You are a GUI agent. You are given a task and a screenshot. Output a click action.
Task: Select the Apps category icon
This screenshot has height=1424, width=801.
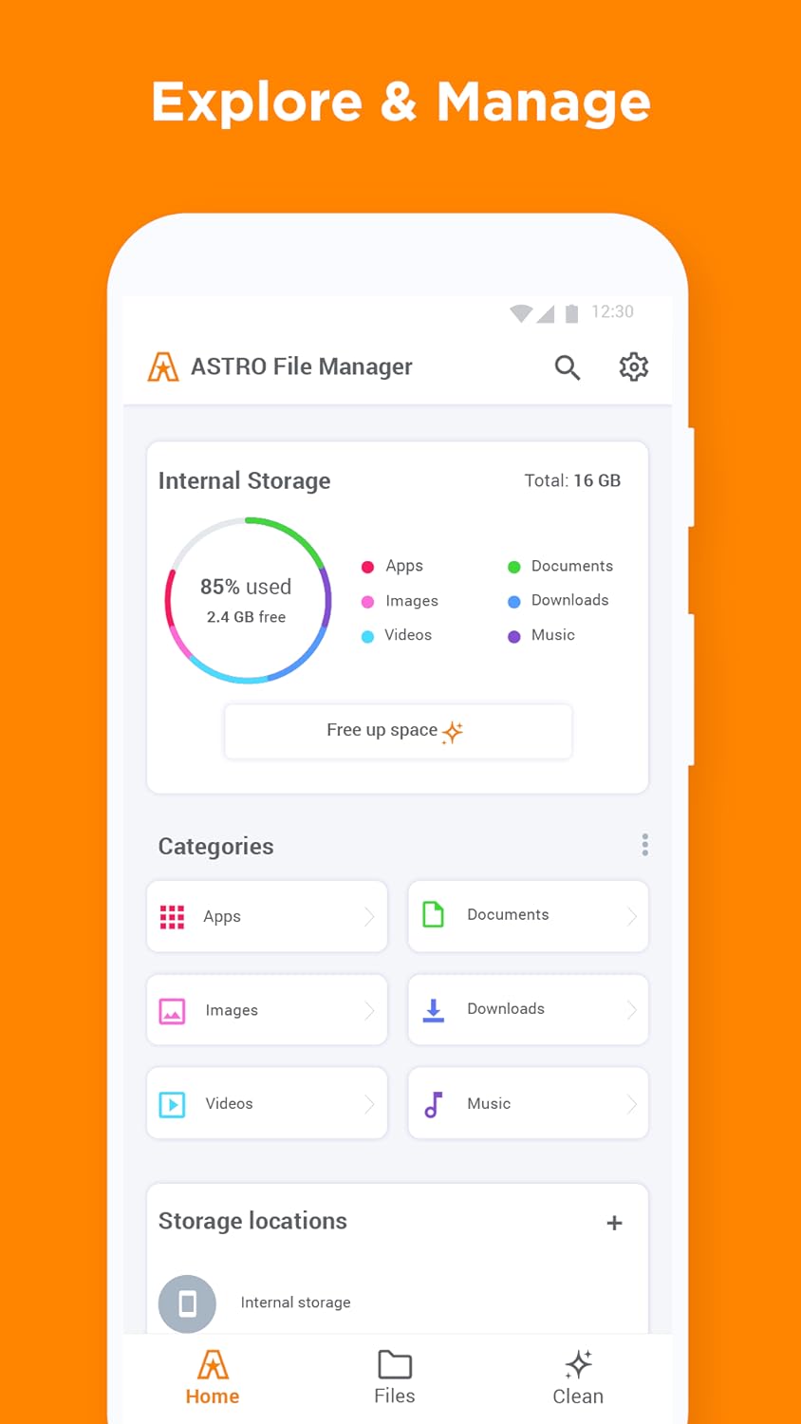tap(172, 916)
